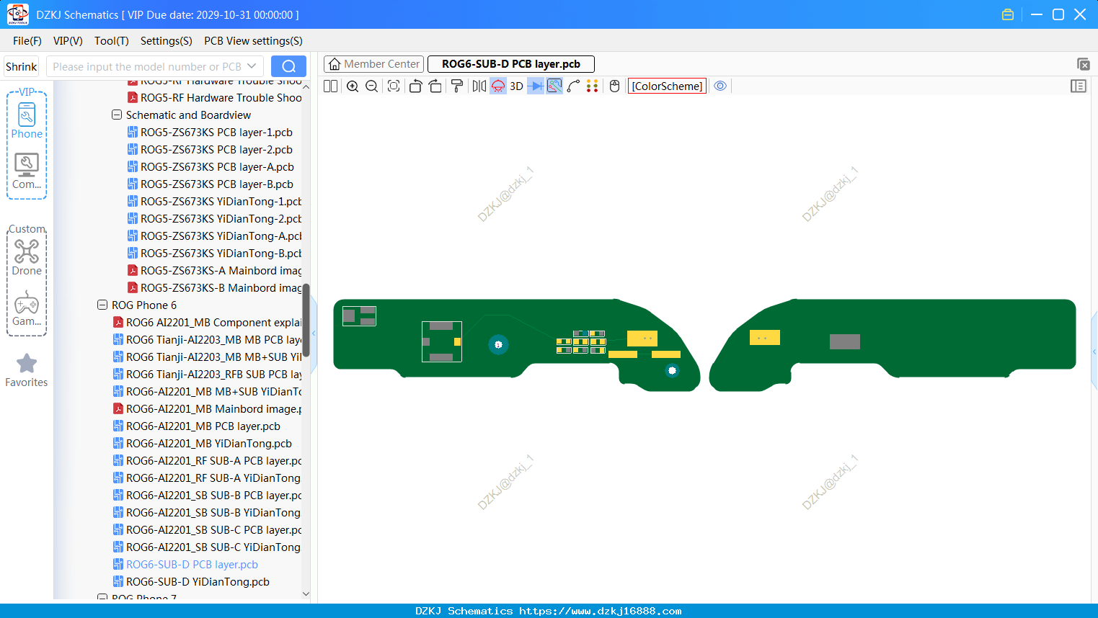
Task: Collapse the Schematic and Boardview folder
Action: tap(117, 115)
